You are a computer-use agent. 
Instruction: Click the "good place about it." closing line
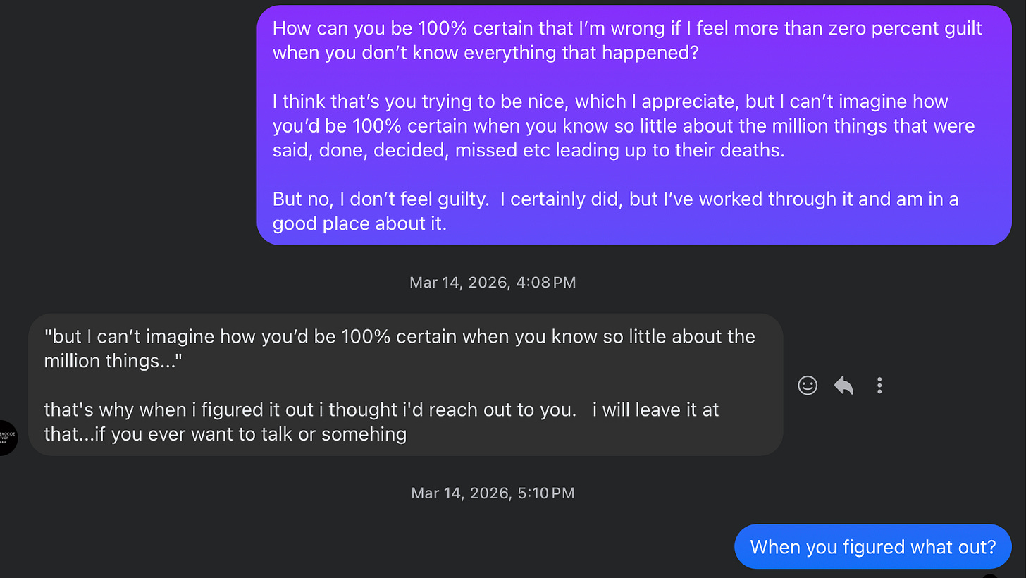[359, 223]
